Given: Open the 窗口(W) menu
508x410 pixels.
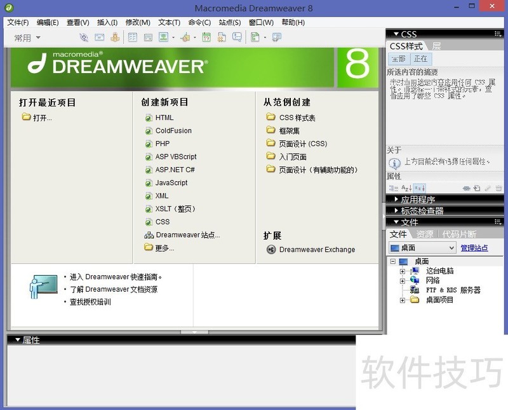Looking at the screenshot, I should tap(261, 22).
